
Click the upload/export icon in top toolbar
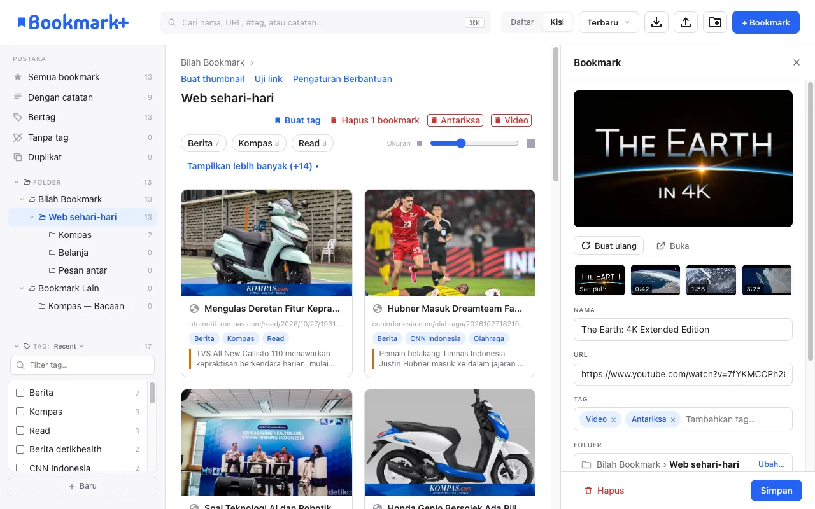686,22
